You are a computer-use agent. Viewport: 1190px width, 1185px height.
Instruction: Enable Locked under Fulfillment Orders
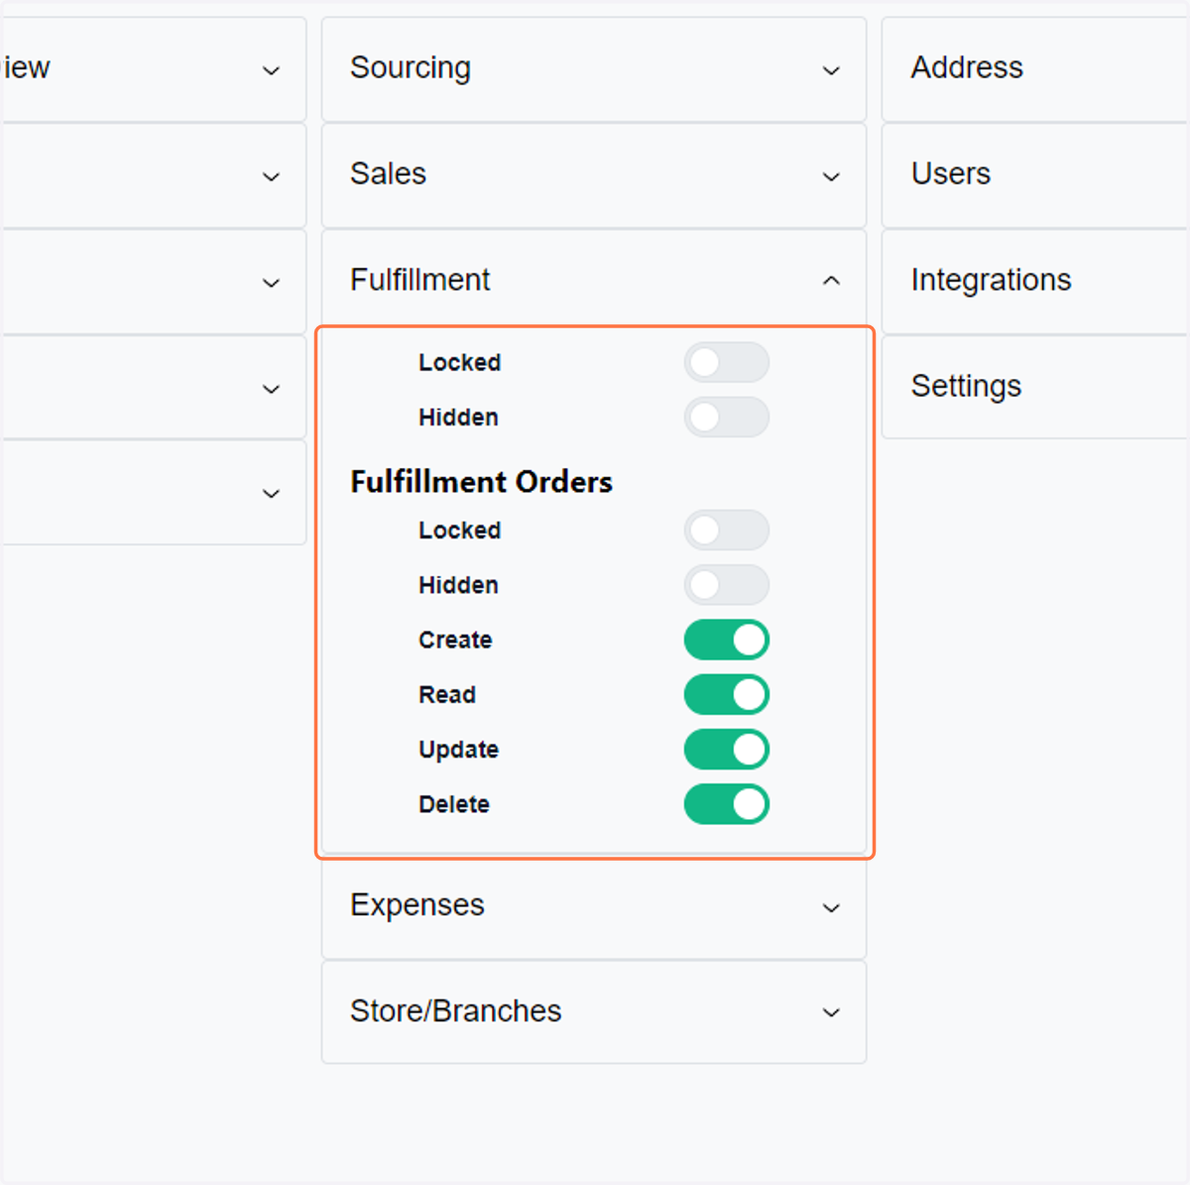726,530
